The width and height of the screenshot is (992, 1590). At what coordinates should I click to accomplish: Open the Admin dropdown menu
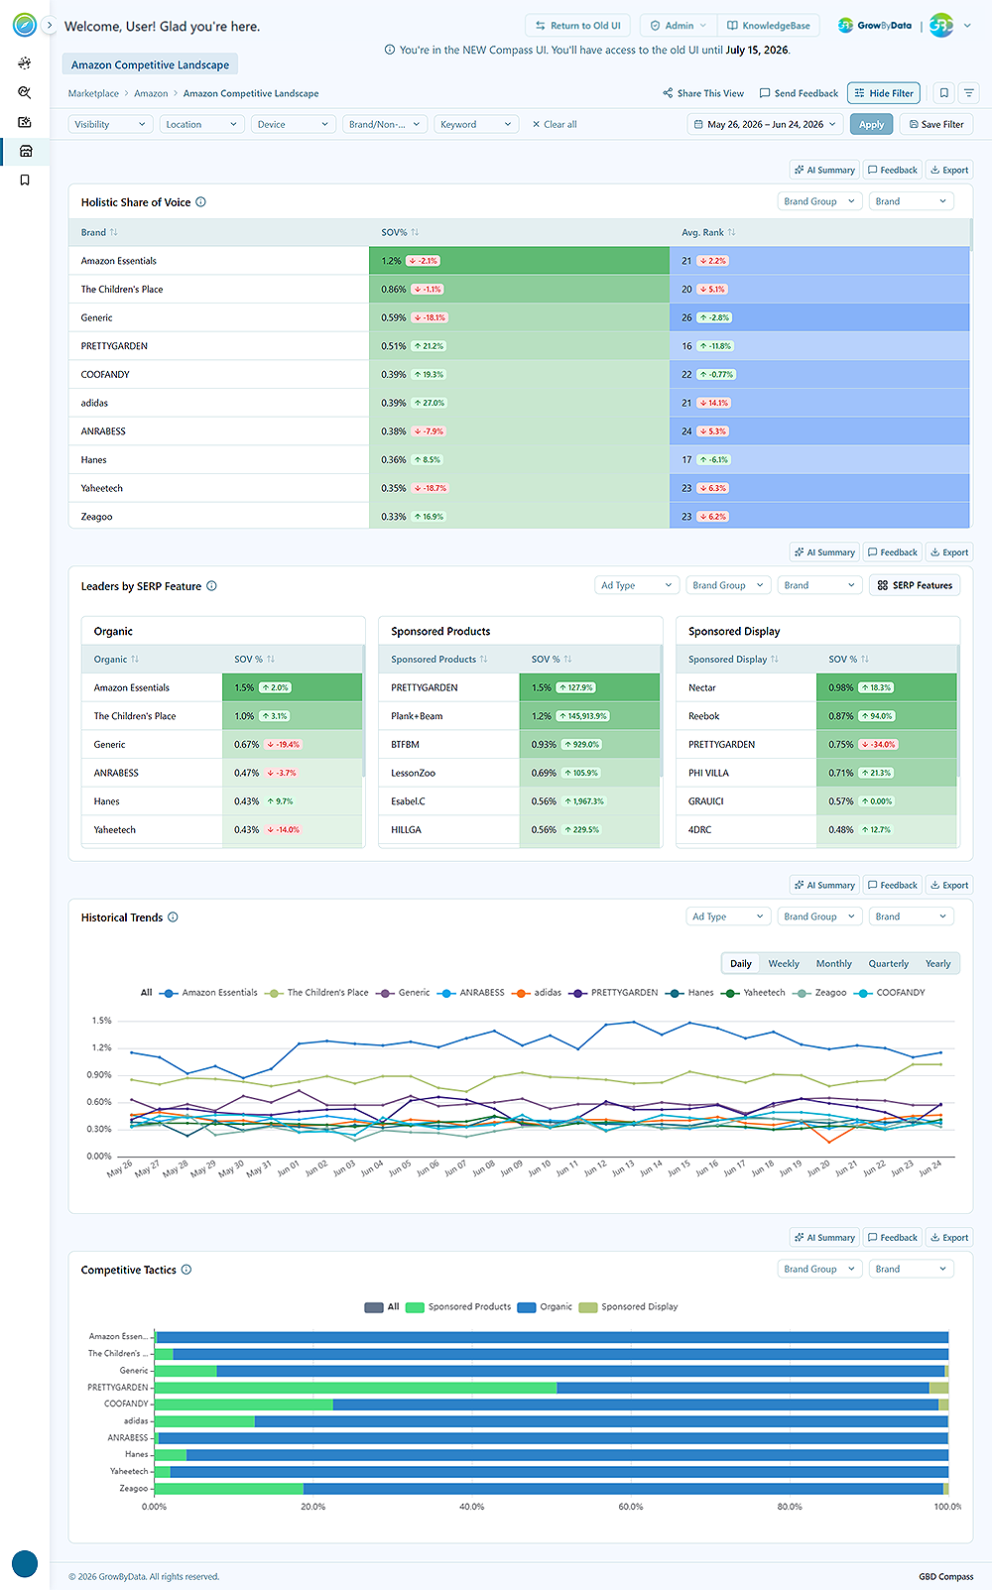pos(679,26)
